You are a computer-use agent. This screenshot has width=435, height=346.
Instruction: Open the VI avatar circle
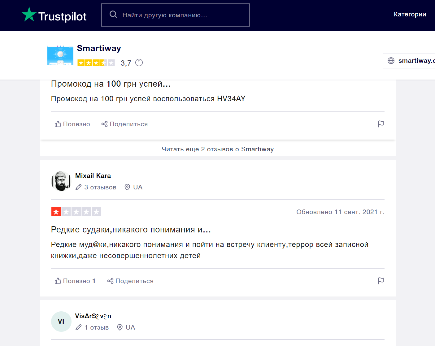(x=61, y=322)
